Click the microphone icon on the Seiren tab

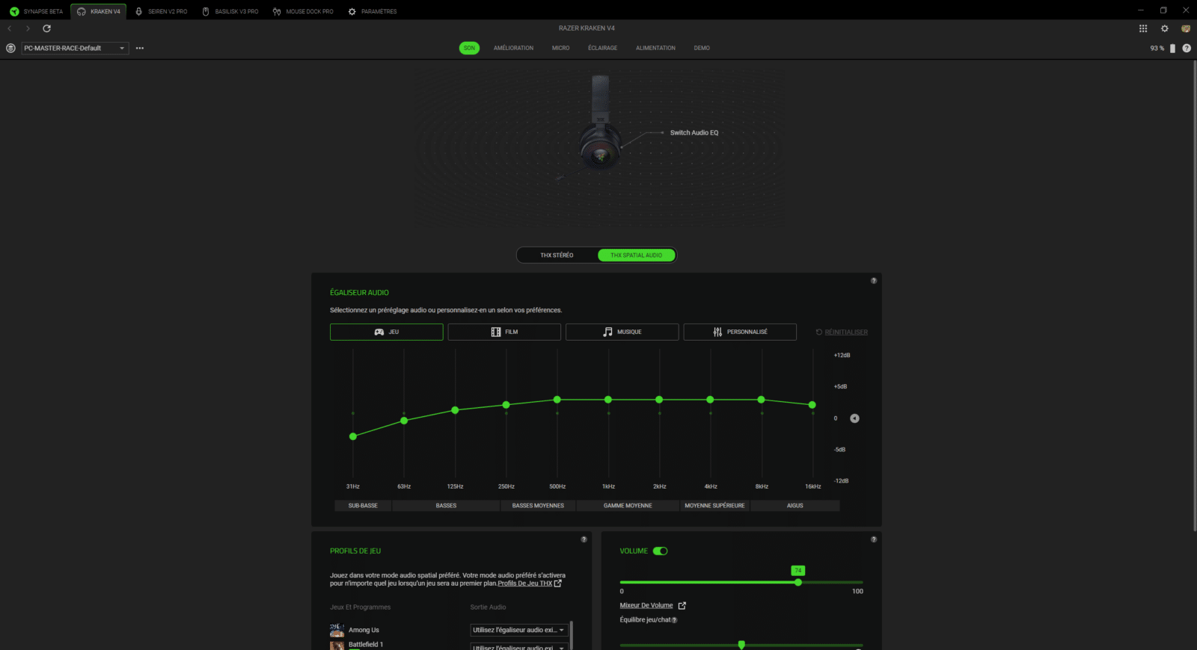click(138, 11)
